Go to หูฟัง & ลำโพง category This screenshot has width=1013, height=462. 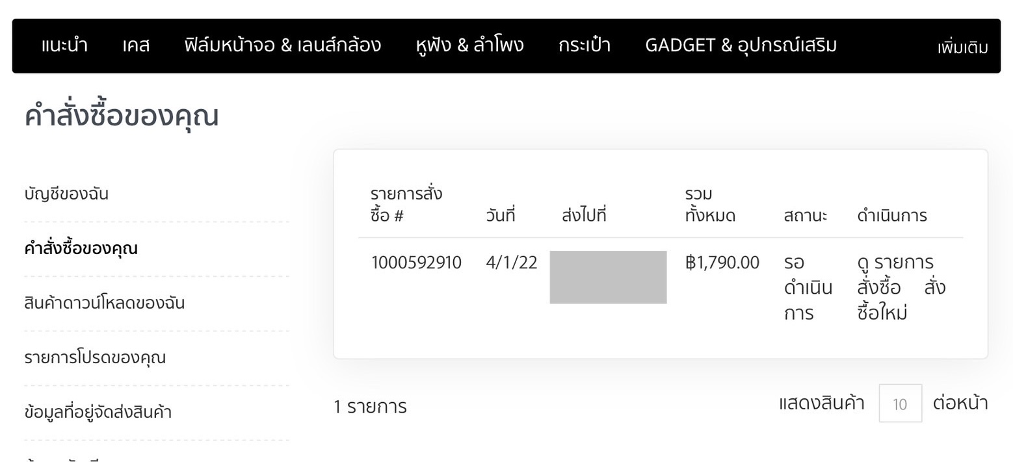pos(469,45)
